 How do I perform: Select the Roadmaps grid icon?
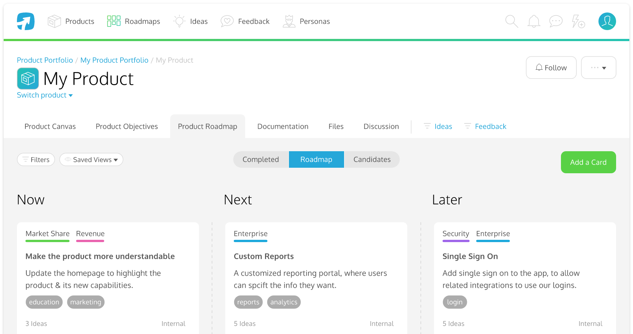[x=114, y=21]
